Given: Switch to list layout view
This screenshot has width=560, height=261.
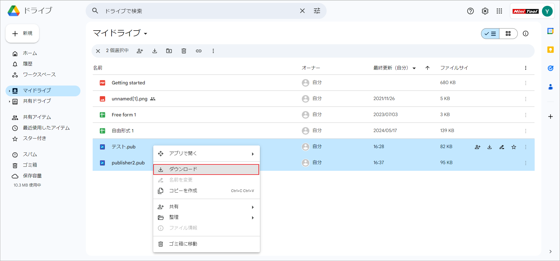Looking at the screenshot, I should coord(490,33).
